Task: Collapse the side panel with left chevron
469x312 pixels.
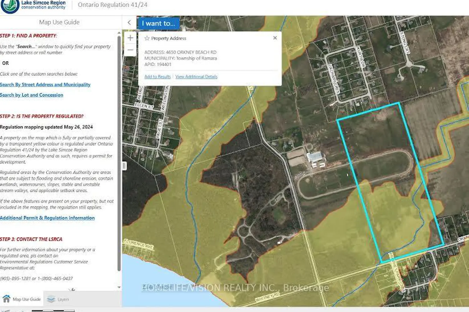Action: tap(129, 22)
